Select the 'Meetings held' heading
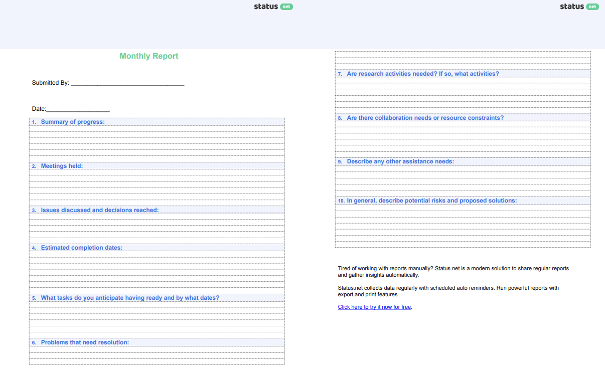Image resolution: width=605 pixels, height=388 pixels. [x=62, y=166]
